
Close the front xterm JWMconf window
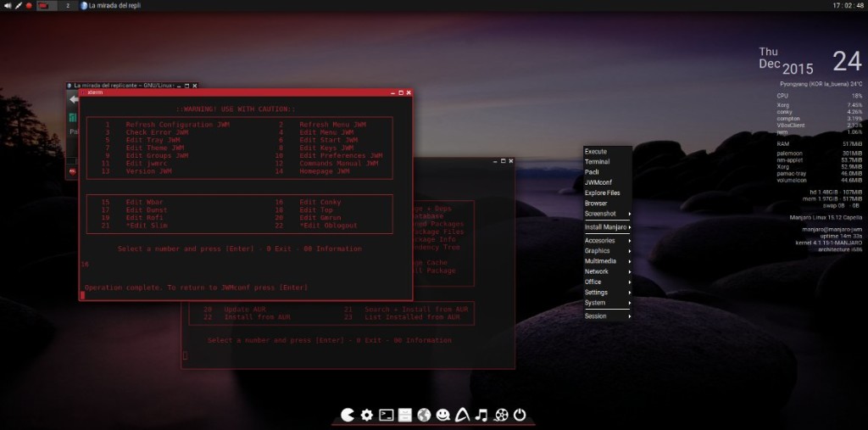409,92
